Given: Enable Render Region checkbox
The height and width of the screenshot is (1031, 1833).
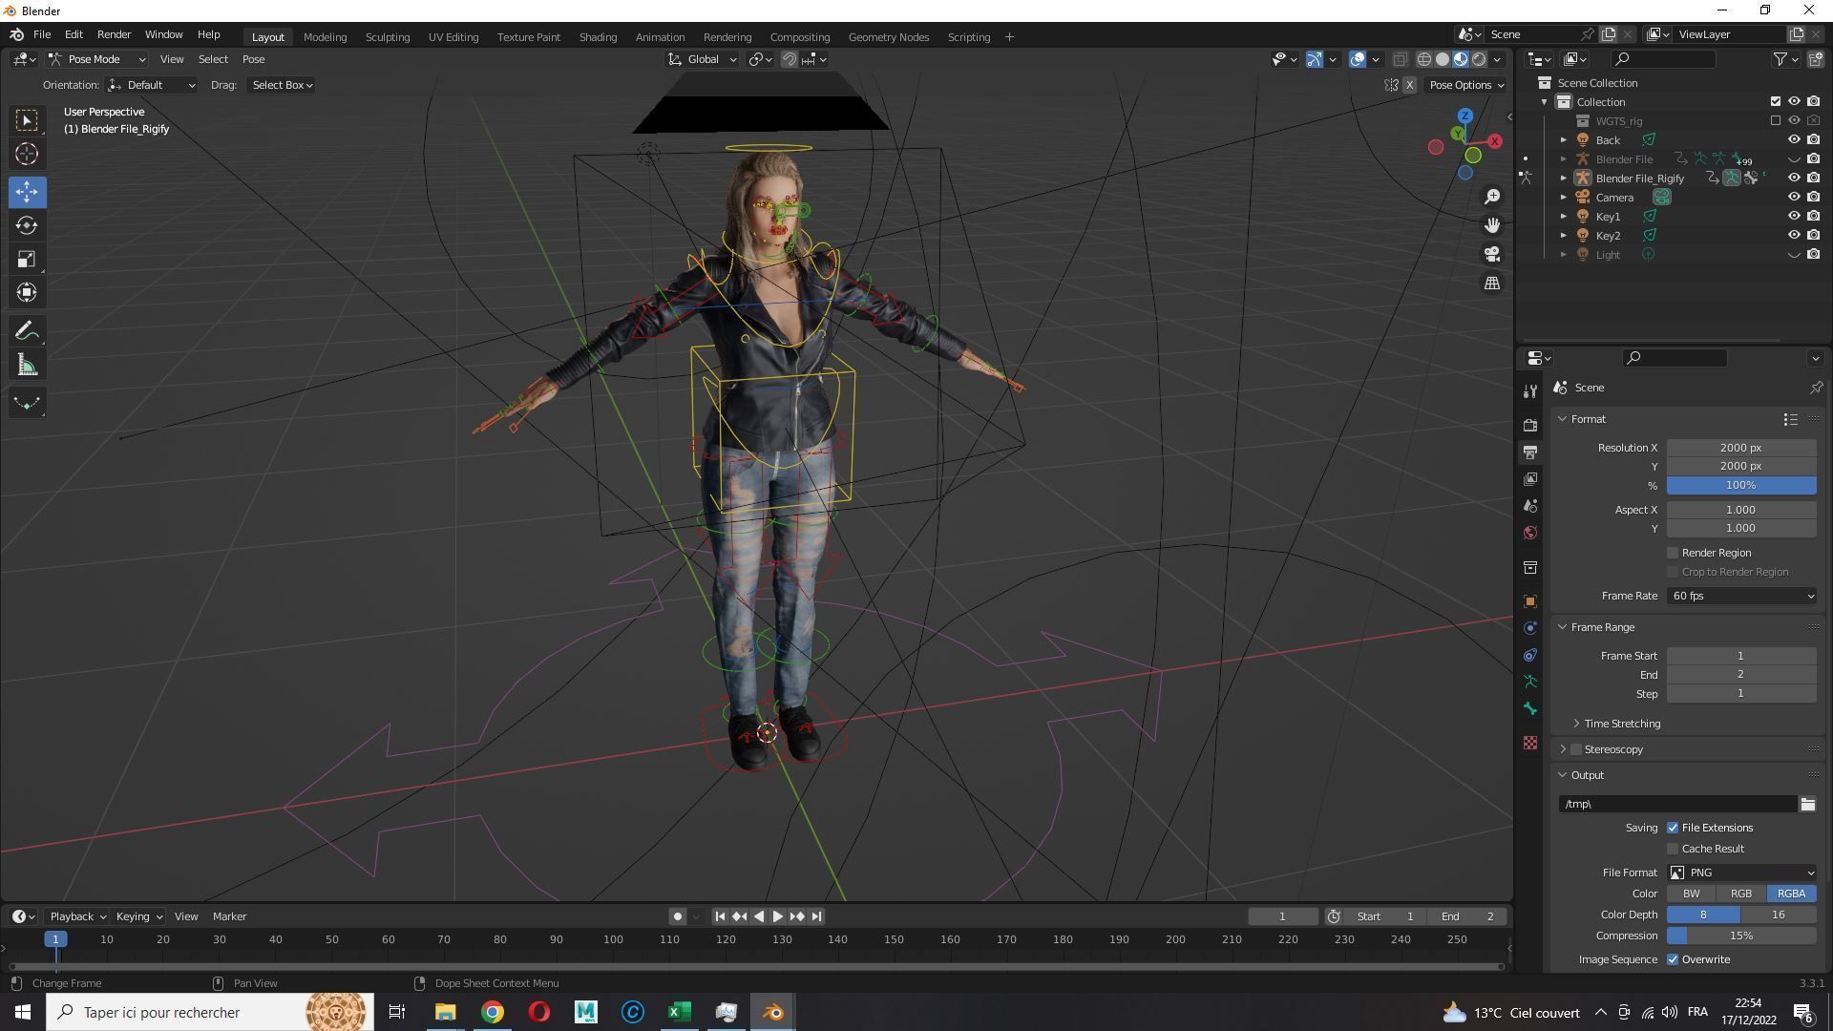Looking at the screenshot, I should [1673, 553].
